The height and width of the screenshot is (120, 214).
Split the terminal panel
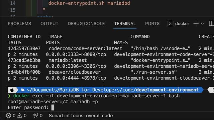[211, 23]
